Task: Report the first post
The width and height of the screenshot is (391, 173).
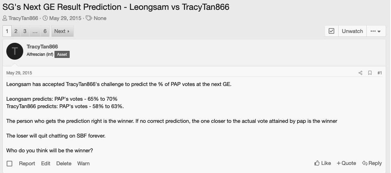Action: 27,164
